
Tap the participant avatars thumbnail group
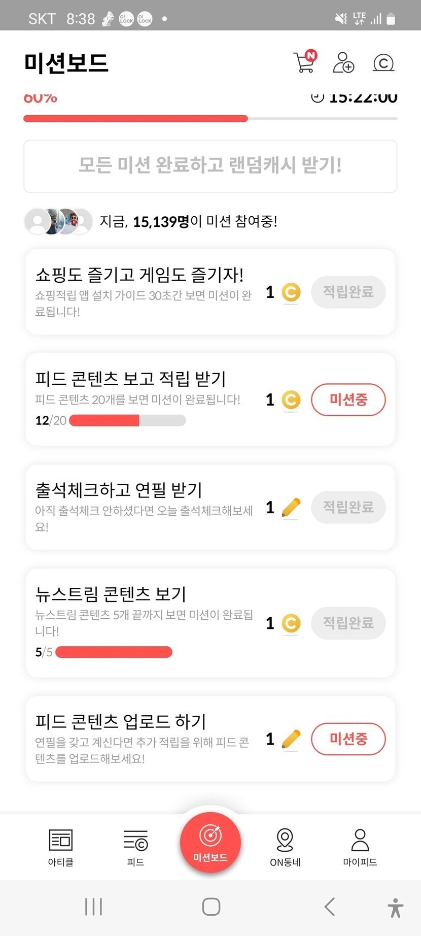[x=58, y=221]
